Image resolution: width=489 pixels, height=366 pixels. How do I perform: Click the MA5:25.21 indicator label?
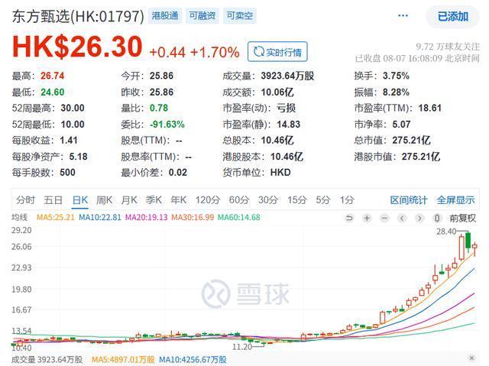[56, 217]
